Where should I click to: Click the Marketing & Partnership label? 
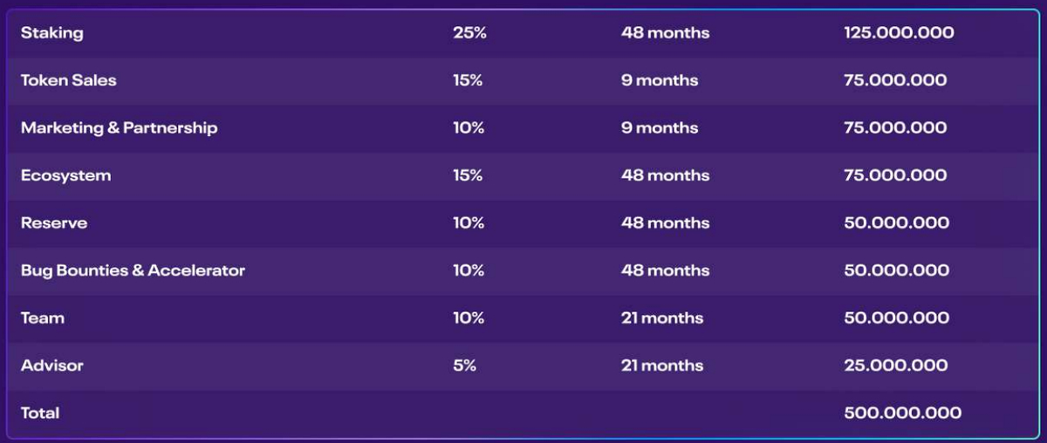pos(120,128)
